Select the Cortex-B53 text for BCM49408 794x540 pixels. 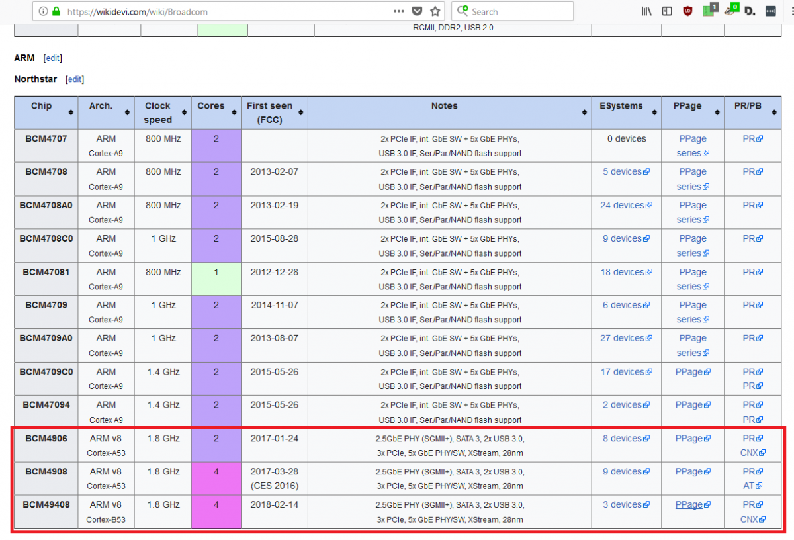tap(106, 520)
